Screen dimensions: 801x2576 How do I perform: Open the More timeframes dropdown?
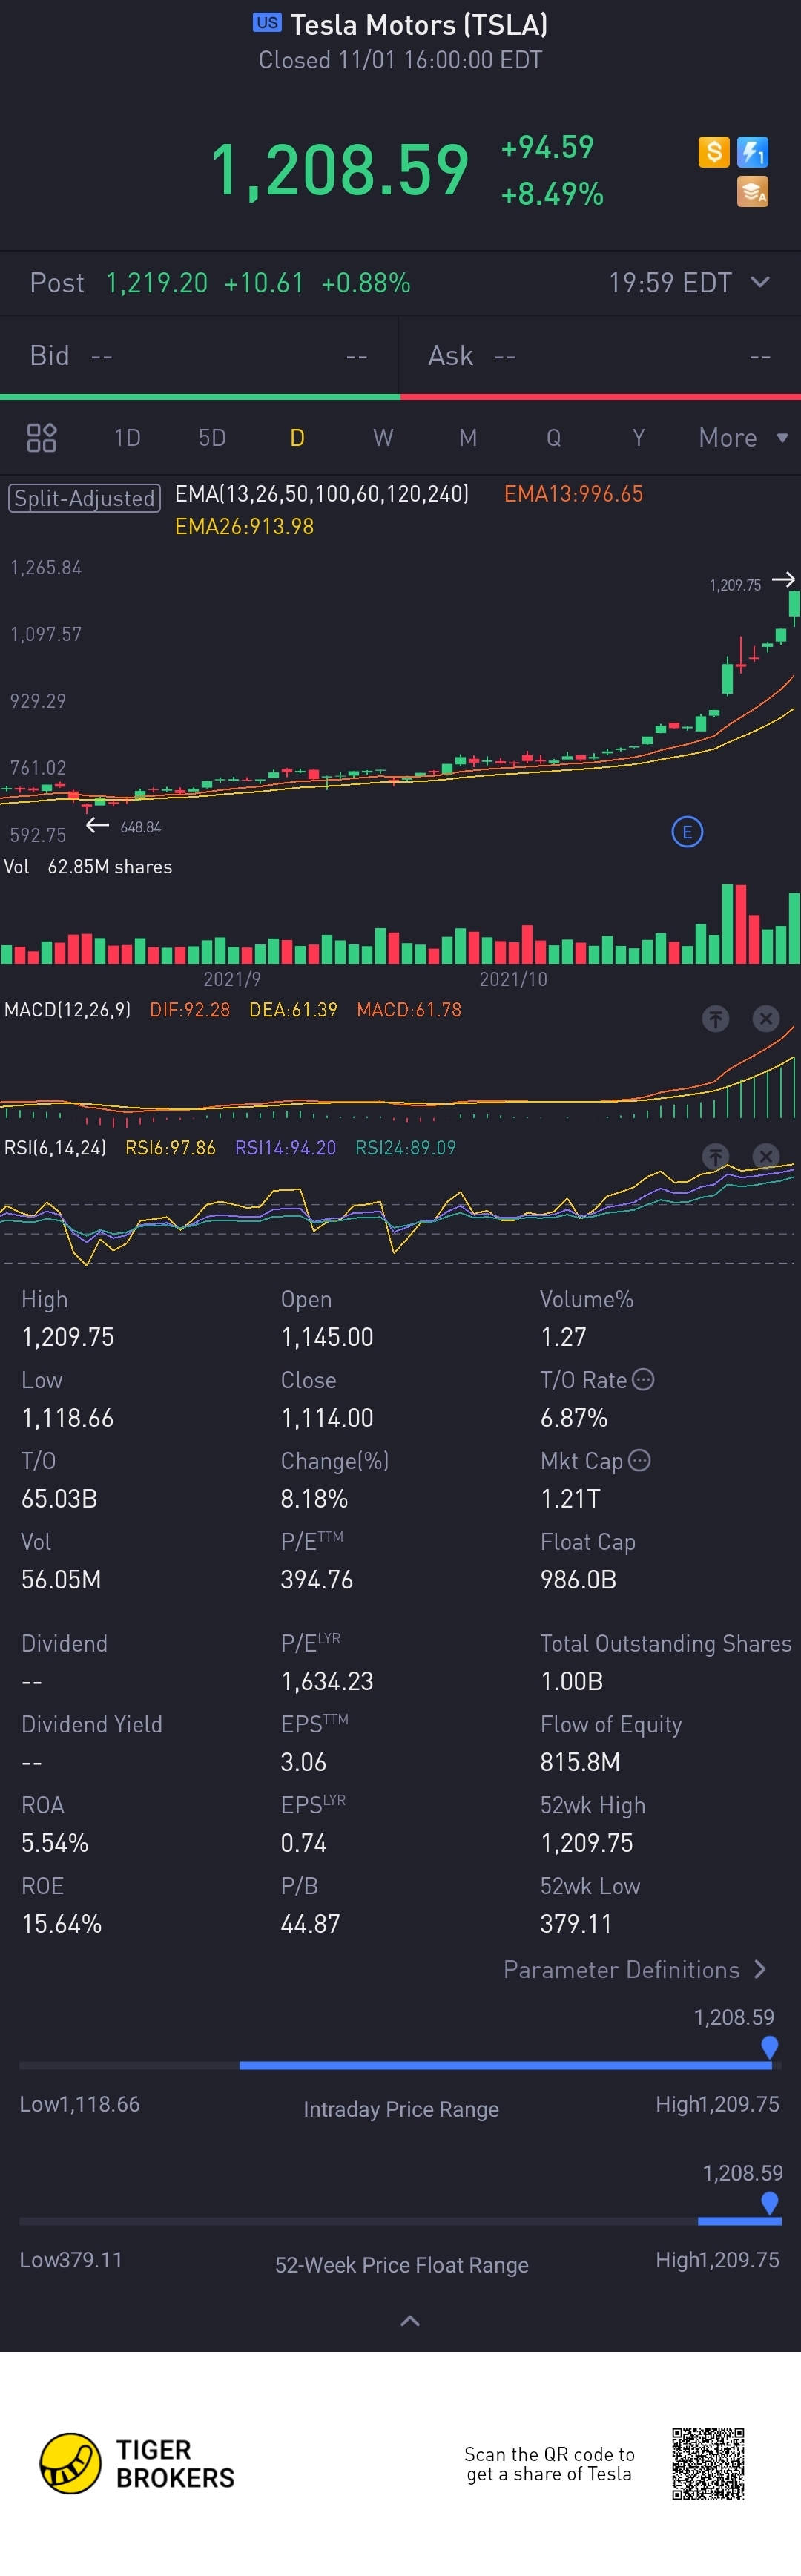[x=744, y=437]
